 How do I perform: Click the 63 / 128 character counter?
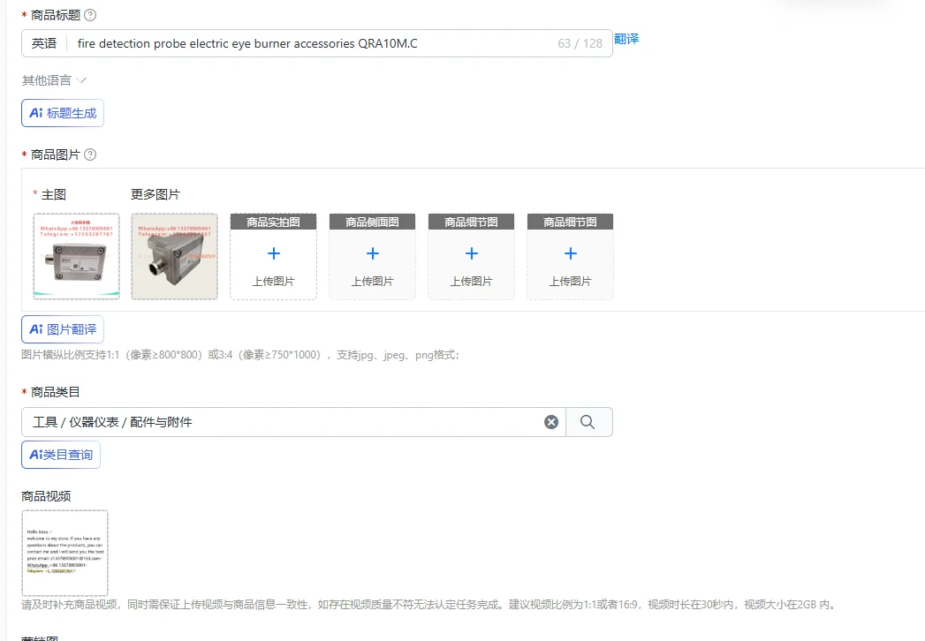pos(580,43)
